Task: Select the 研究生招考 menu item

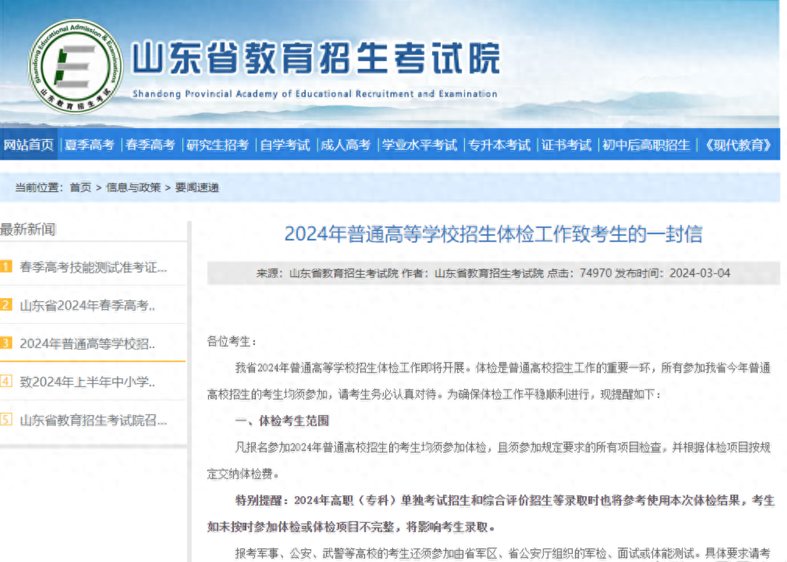Action: 218,145
